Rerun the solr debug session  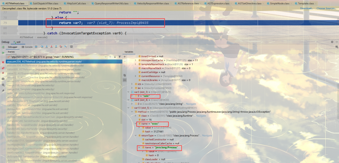click(3, 47)
